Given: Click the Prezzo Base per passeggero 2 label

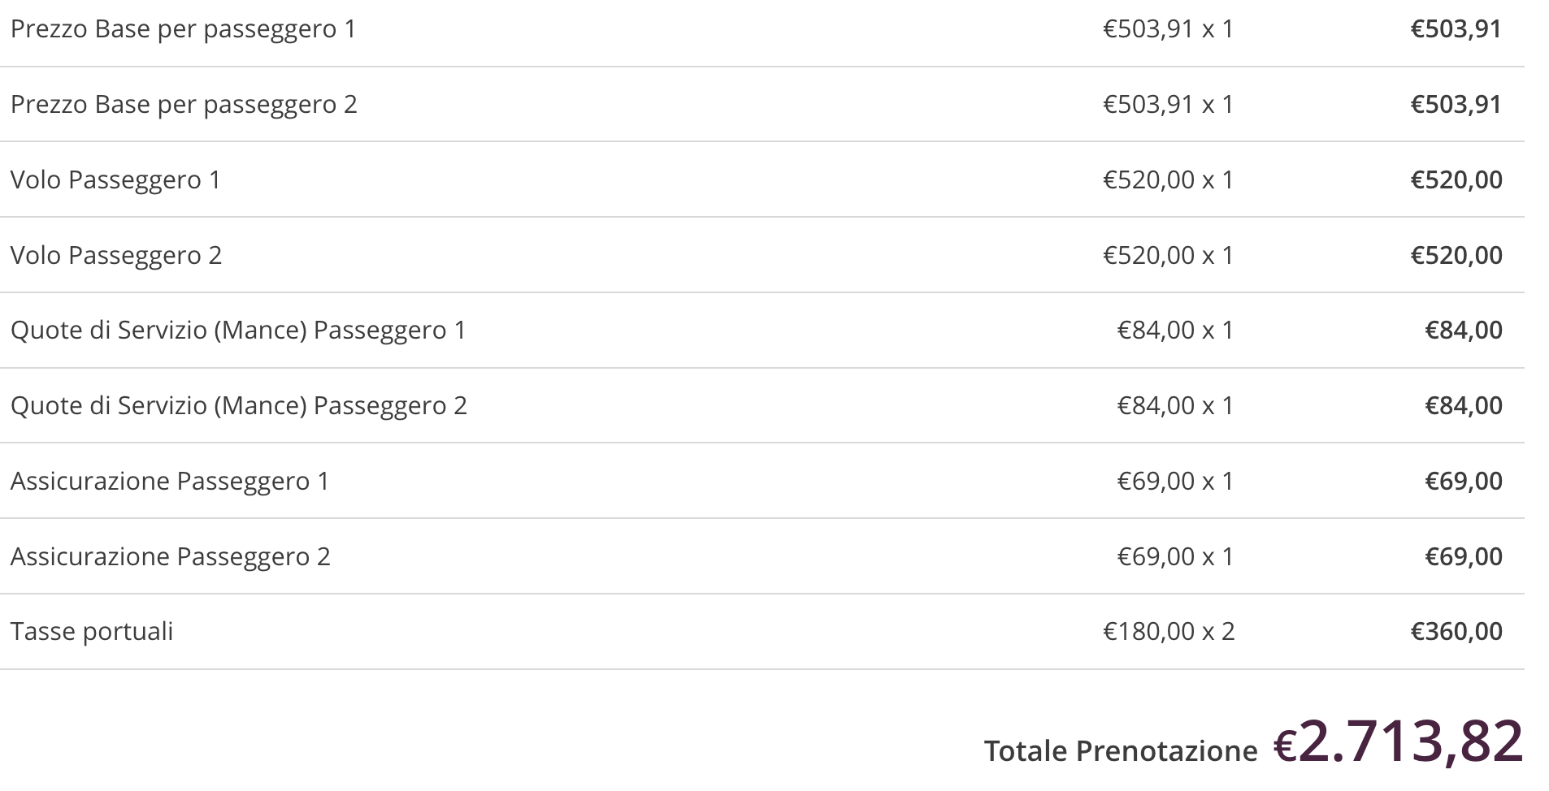Looking at the screenshot, I should (184, 105).
